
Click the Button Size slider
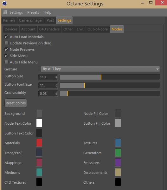(110, 77)
